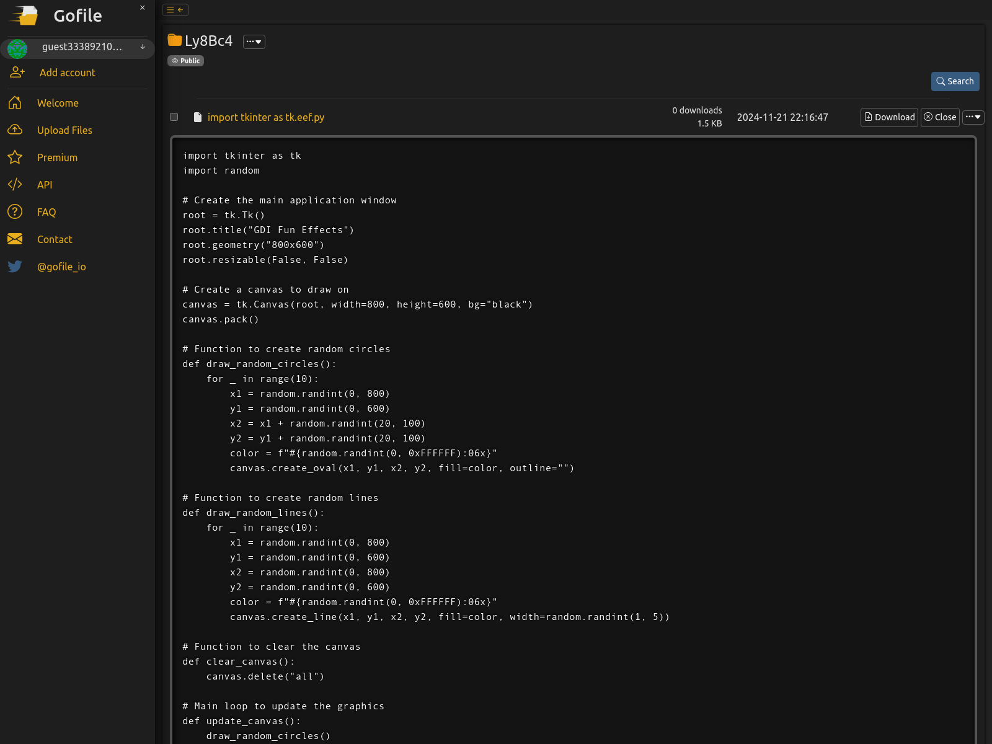Screen dimensions: 992x744
Task: Open the Add account link
Action: click(68, 73)
